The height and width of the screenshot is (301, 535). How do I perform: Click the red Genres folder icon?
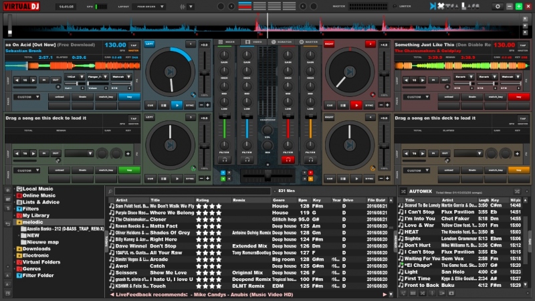click(x=19, y=269)
